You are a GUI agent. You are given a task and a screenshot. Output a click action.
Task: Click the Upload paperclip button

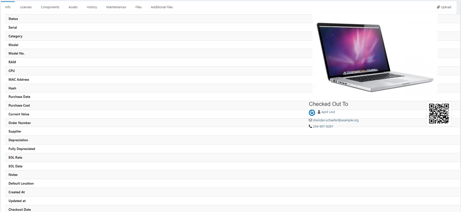tap(444, 7)
